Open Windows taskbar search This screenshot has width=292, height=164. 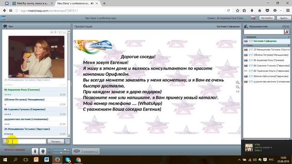[16, 160]
